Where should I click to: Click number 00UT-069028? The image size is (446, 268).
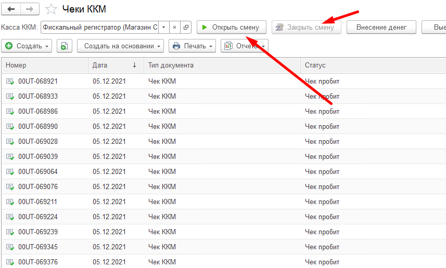pos(38,141)
